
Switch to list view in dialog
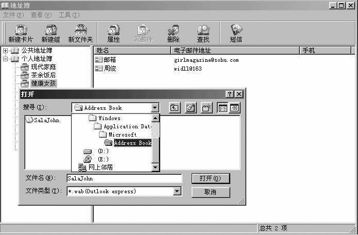[223, 108]
